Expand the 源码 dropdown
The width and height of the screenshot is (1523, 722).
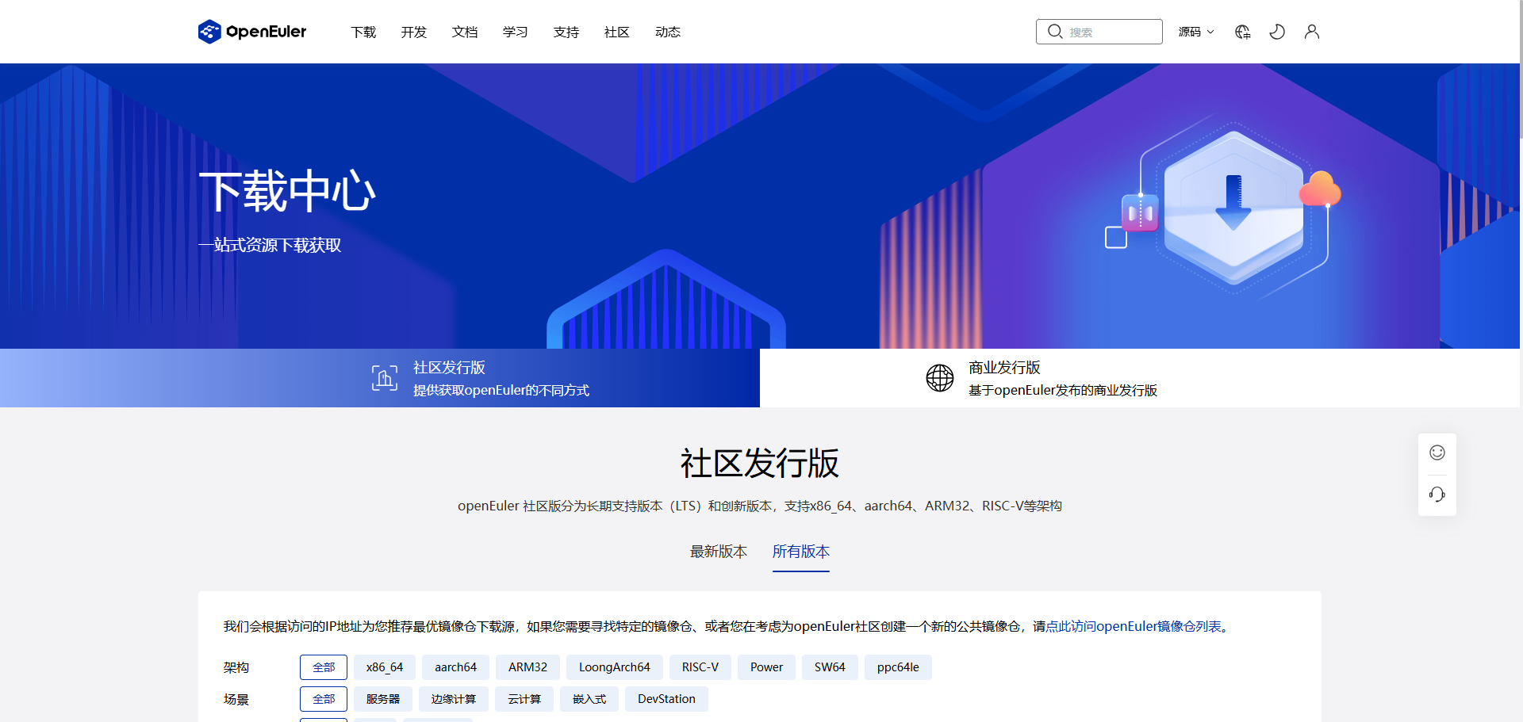pyautogui.click(x=1196, y=32)
